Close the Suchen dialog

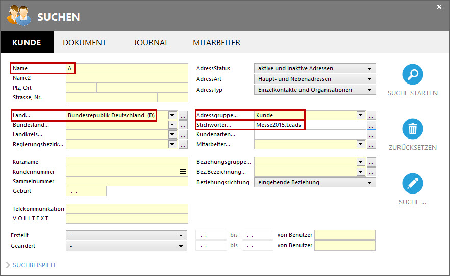coord(439,7)
